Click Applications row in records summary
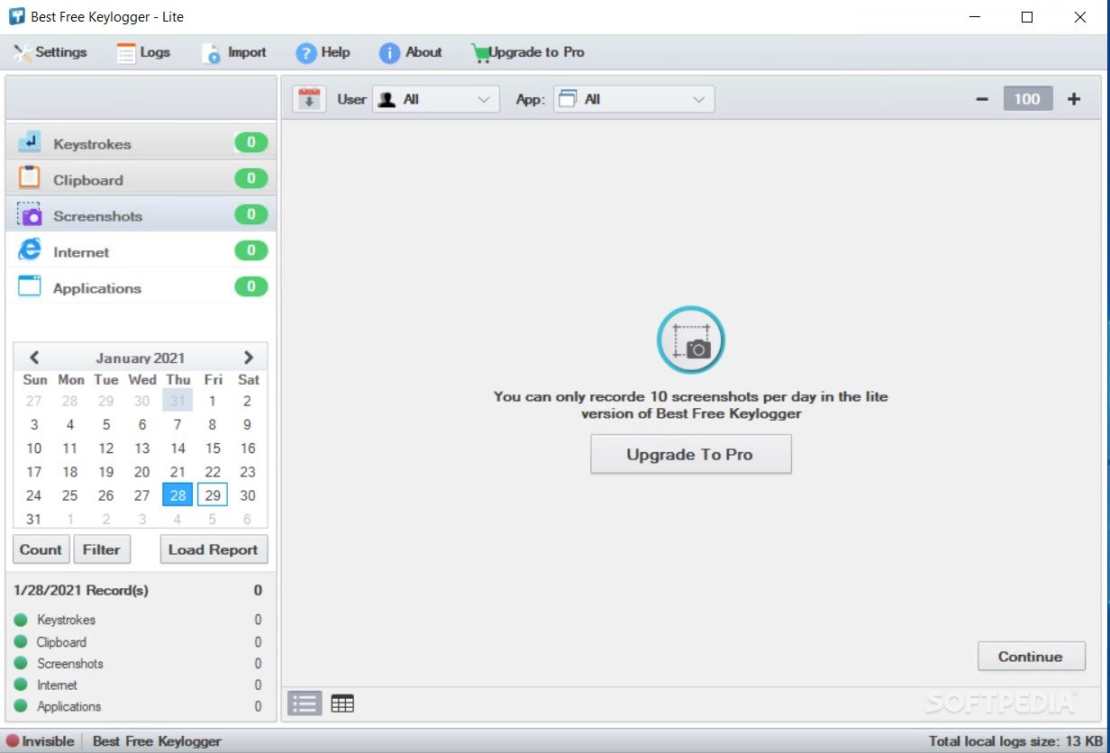Viewport: 1110px width, 753px height. [x=138, y=707]
